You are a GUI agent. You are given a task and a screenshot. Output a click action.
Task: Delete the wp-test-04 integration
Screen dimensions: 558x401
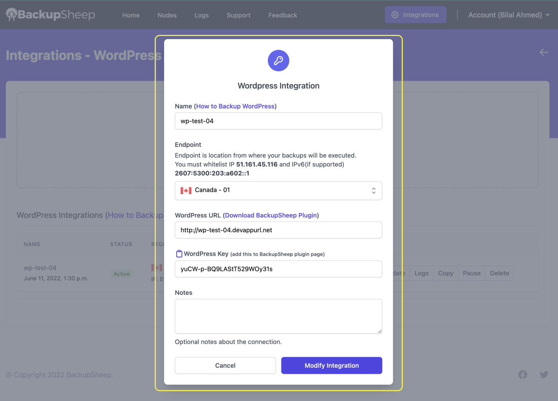[500, 273]
